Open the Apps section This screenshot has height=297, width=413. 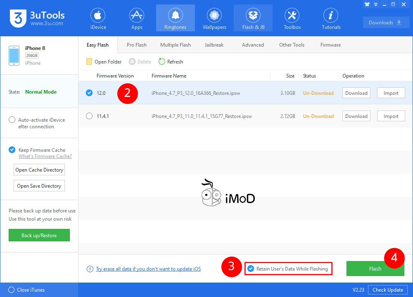(x=137, y=19)
